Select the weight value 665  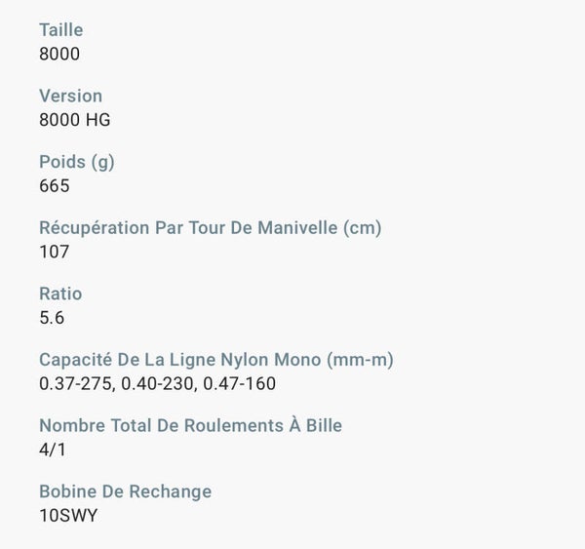click(54, 185)
